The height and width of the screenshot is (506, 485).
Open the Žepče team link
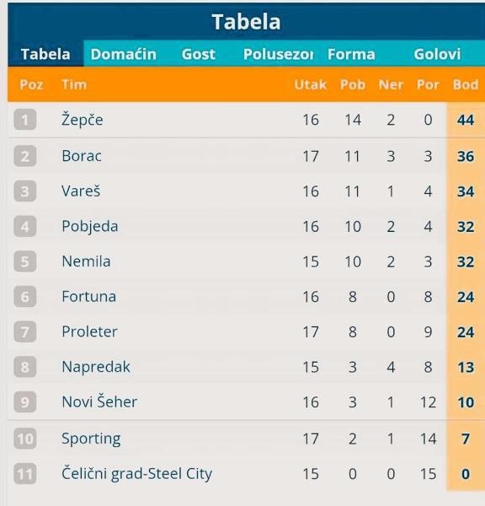(x=83, y=120)
